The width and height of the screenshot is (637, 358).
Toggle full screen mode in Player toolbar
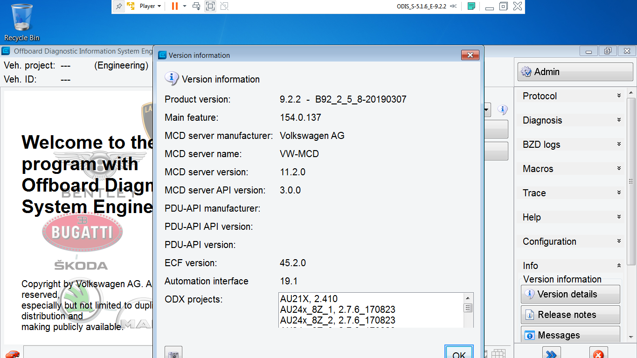[210, 6]
